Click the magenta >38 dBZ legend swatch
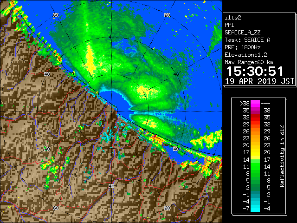 click(x=255, y=104)
